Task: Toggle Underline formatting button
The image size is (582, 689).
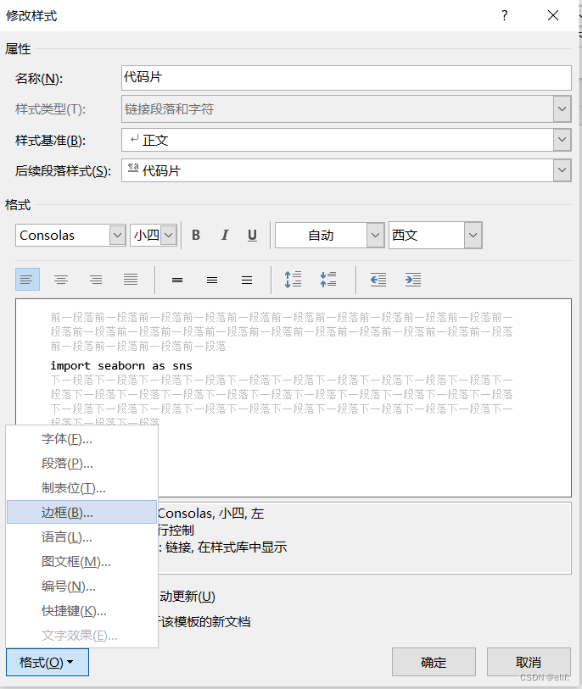Action: [x=252, y=236]
